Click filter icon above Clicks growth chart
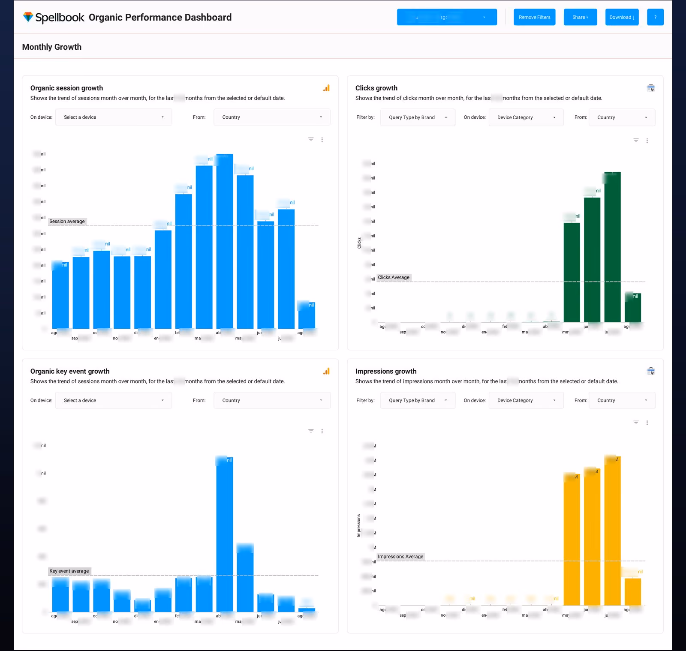Screen dimensions: 686x651 [x=636, y=140]
